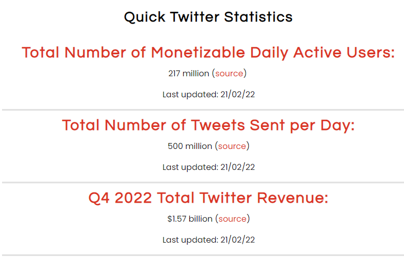Click the Total Number of Tweets Sent per Day heading
The width and height of the screenshot is (404, 258).
click(208, 125)
